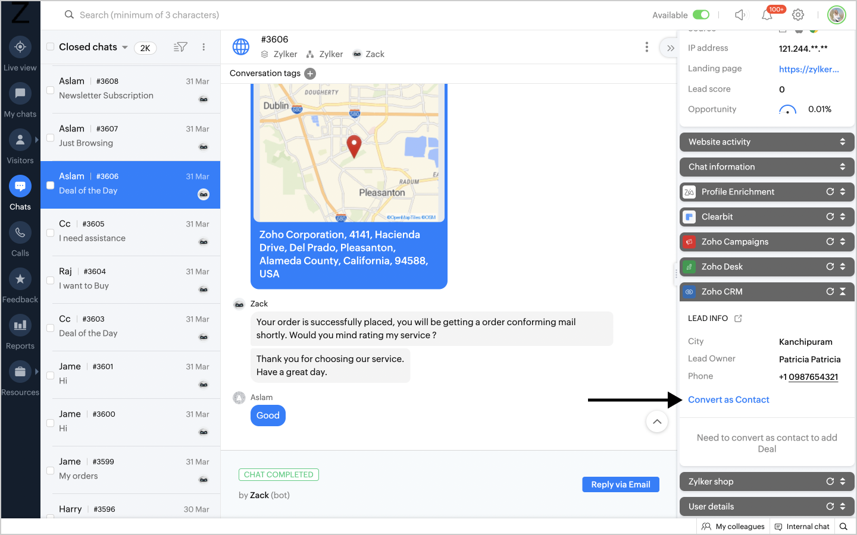Open Raj's I want to Buy chat
The width and height of the screenshot is (857, 535).
pyautogui.click(x=130, y=280)
